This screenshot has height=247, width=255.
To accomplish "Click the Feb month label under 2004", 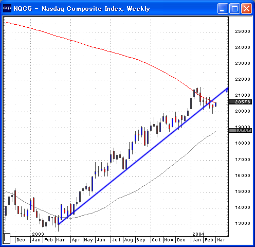I will pyautogui.click(x=209, y=240).
